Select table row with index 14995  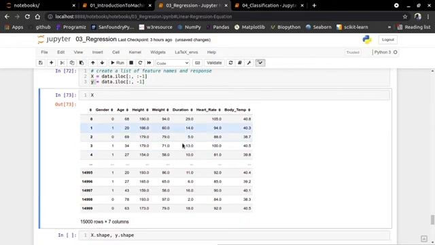pos(166,173)
